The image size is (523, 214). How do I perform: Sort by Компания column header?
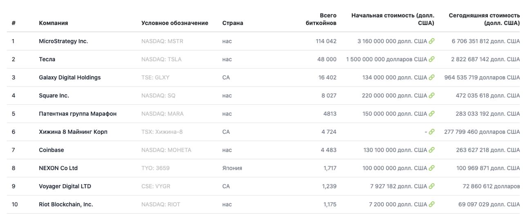coord(54,23)
